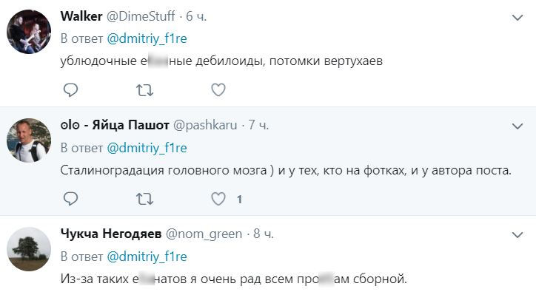Image resolution: width=536 pixels, height=292 pixels.
Task: Open the pashkaru profile avatar
Action: 29,140
